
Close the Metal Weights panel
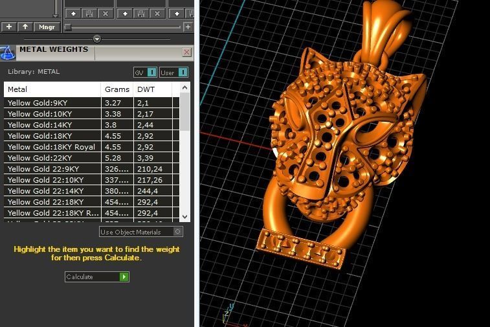(x=186, y=52)
